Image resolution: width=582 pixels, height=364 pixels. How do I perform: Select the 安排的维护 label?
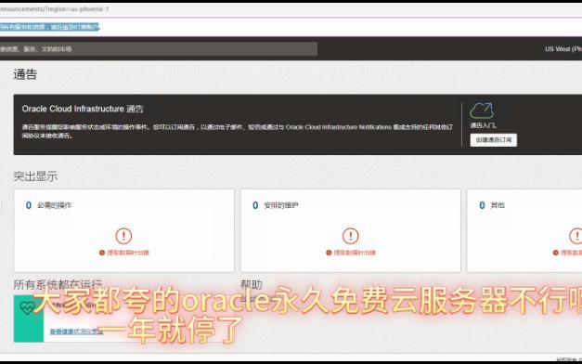(x=281, y=205)
